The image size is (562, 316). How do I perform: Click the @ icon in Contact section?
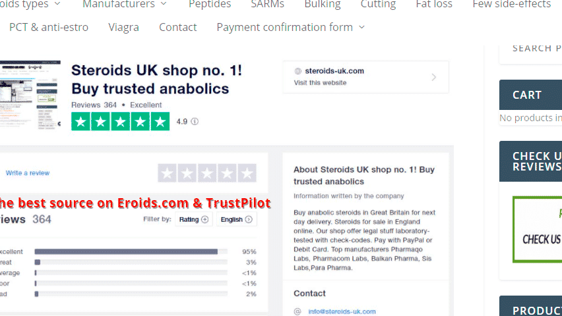(297, 311)
